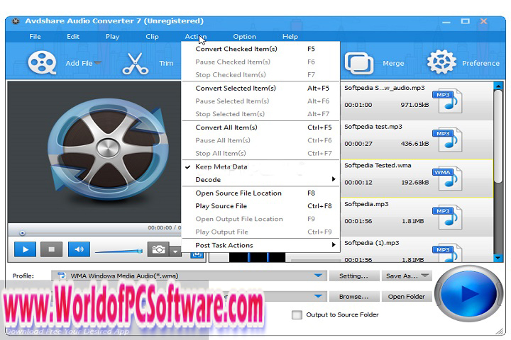Screen dimensions: 511x340
Task: Expand the output folder path dropdown arrow
Action: pos(319,296)
